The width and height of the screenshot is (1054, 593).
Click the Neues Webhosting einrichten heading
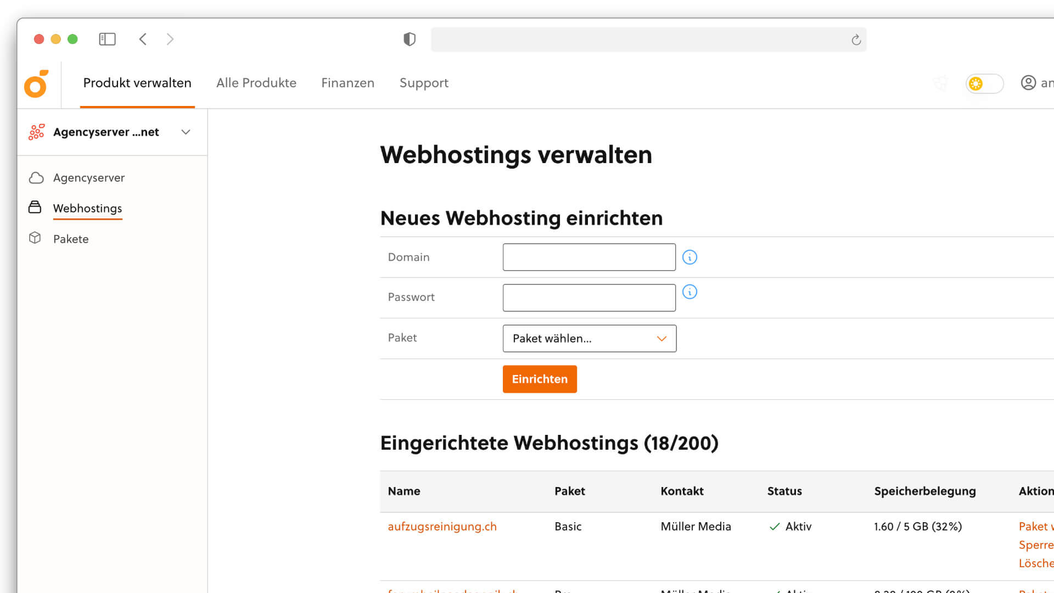522,218
